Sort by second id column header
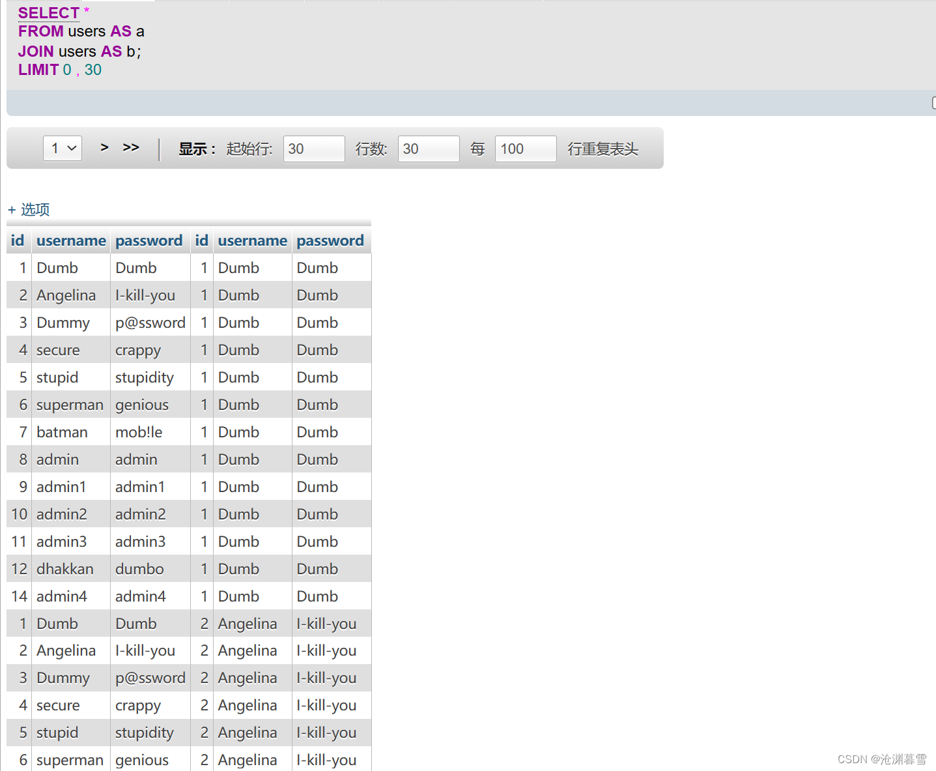The image size is (936, 771). coord(202,240)
